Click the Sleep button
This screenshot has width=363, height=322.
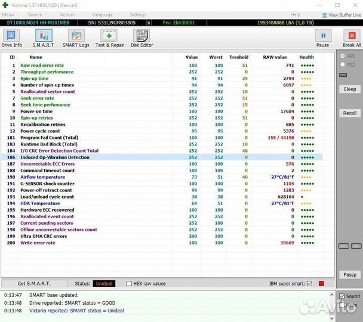tap(350, 89)
